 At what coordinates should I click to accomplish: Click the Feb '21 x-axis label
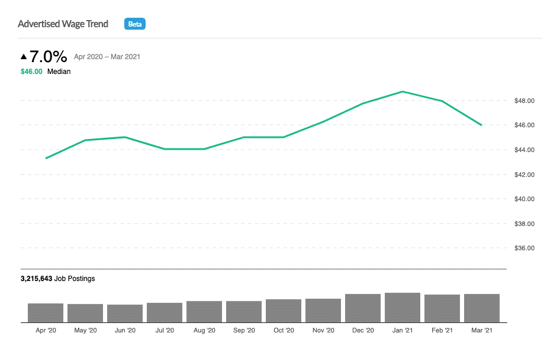click(442, 330)
